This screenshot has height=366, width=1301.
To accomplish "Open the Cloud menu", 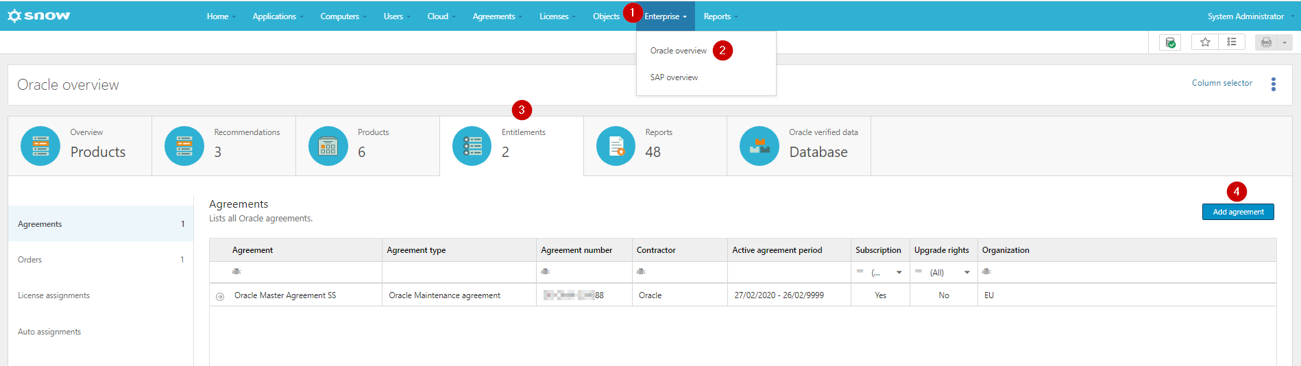I will click(441, 16).
